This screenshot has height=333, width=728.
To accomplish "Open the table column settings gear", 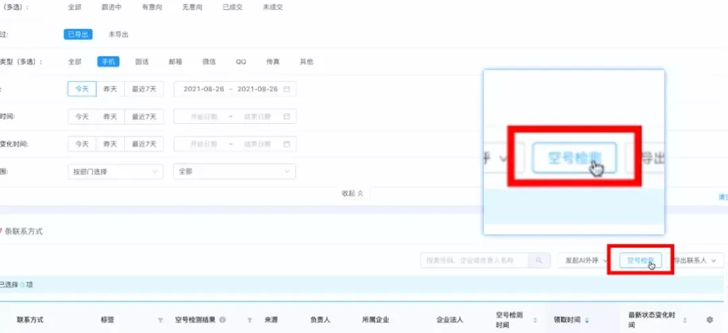I will 709,320.
